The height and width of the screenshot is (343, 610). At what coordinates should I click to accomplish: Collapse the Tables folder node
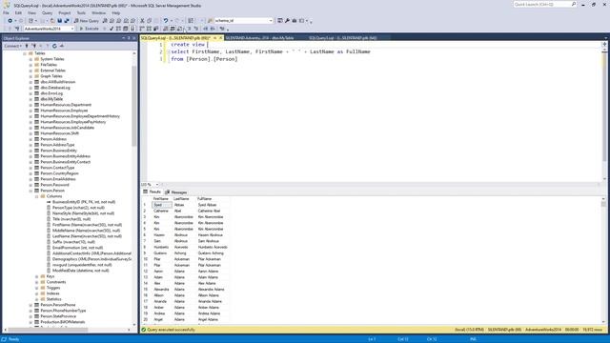click(x=25, y=53)
